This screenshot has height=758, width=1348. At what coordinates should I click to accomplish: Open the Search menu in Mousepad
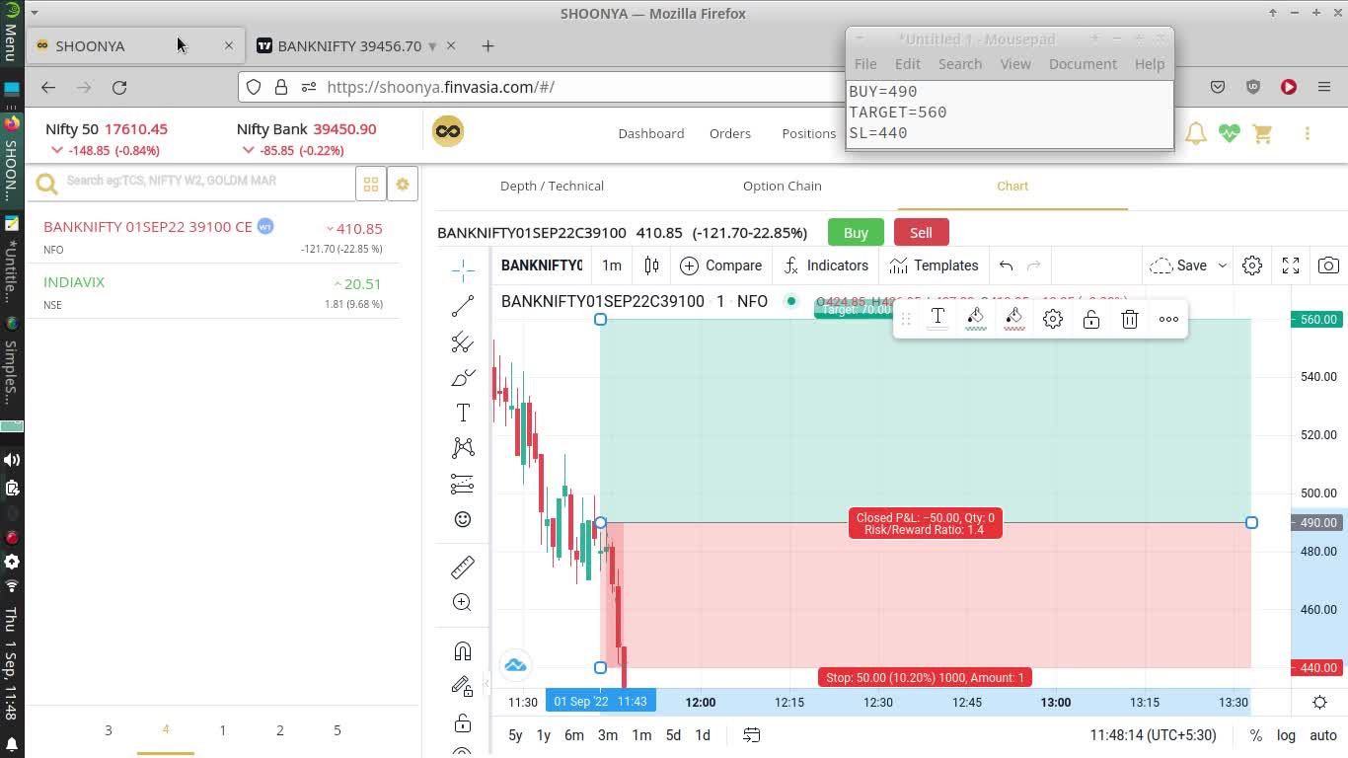click(960, 64)
